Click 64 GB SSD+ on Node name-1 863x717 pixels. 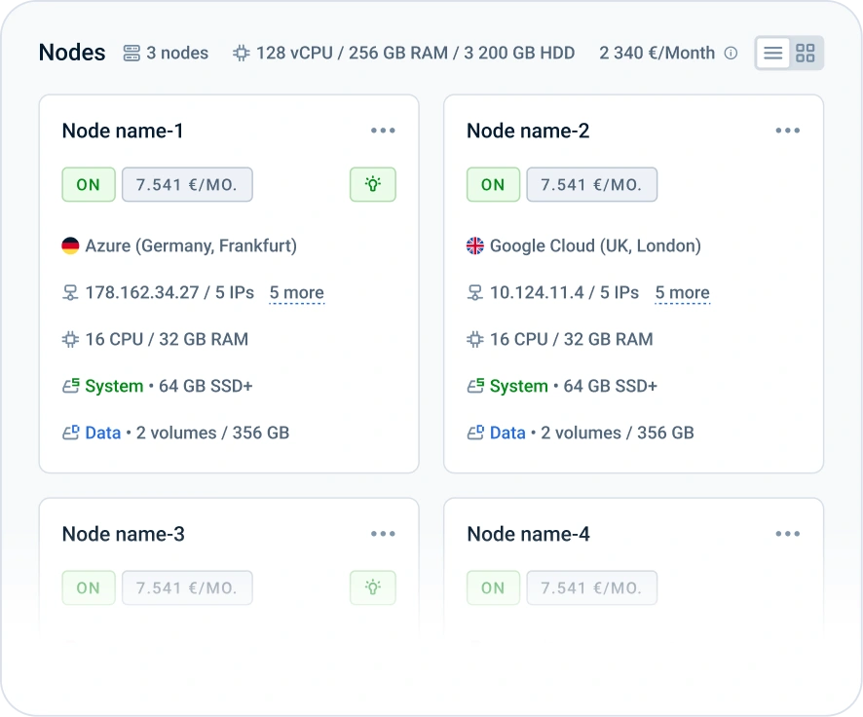click(206, 386)
